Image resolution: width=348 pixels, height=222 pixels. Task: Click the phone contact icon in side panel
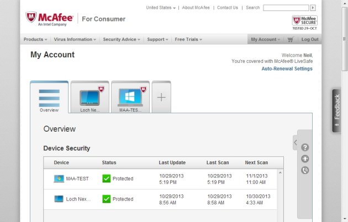(x=305, y=170)
